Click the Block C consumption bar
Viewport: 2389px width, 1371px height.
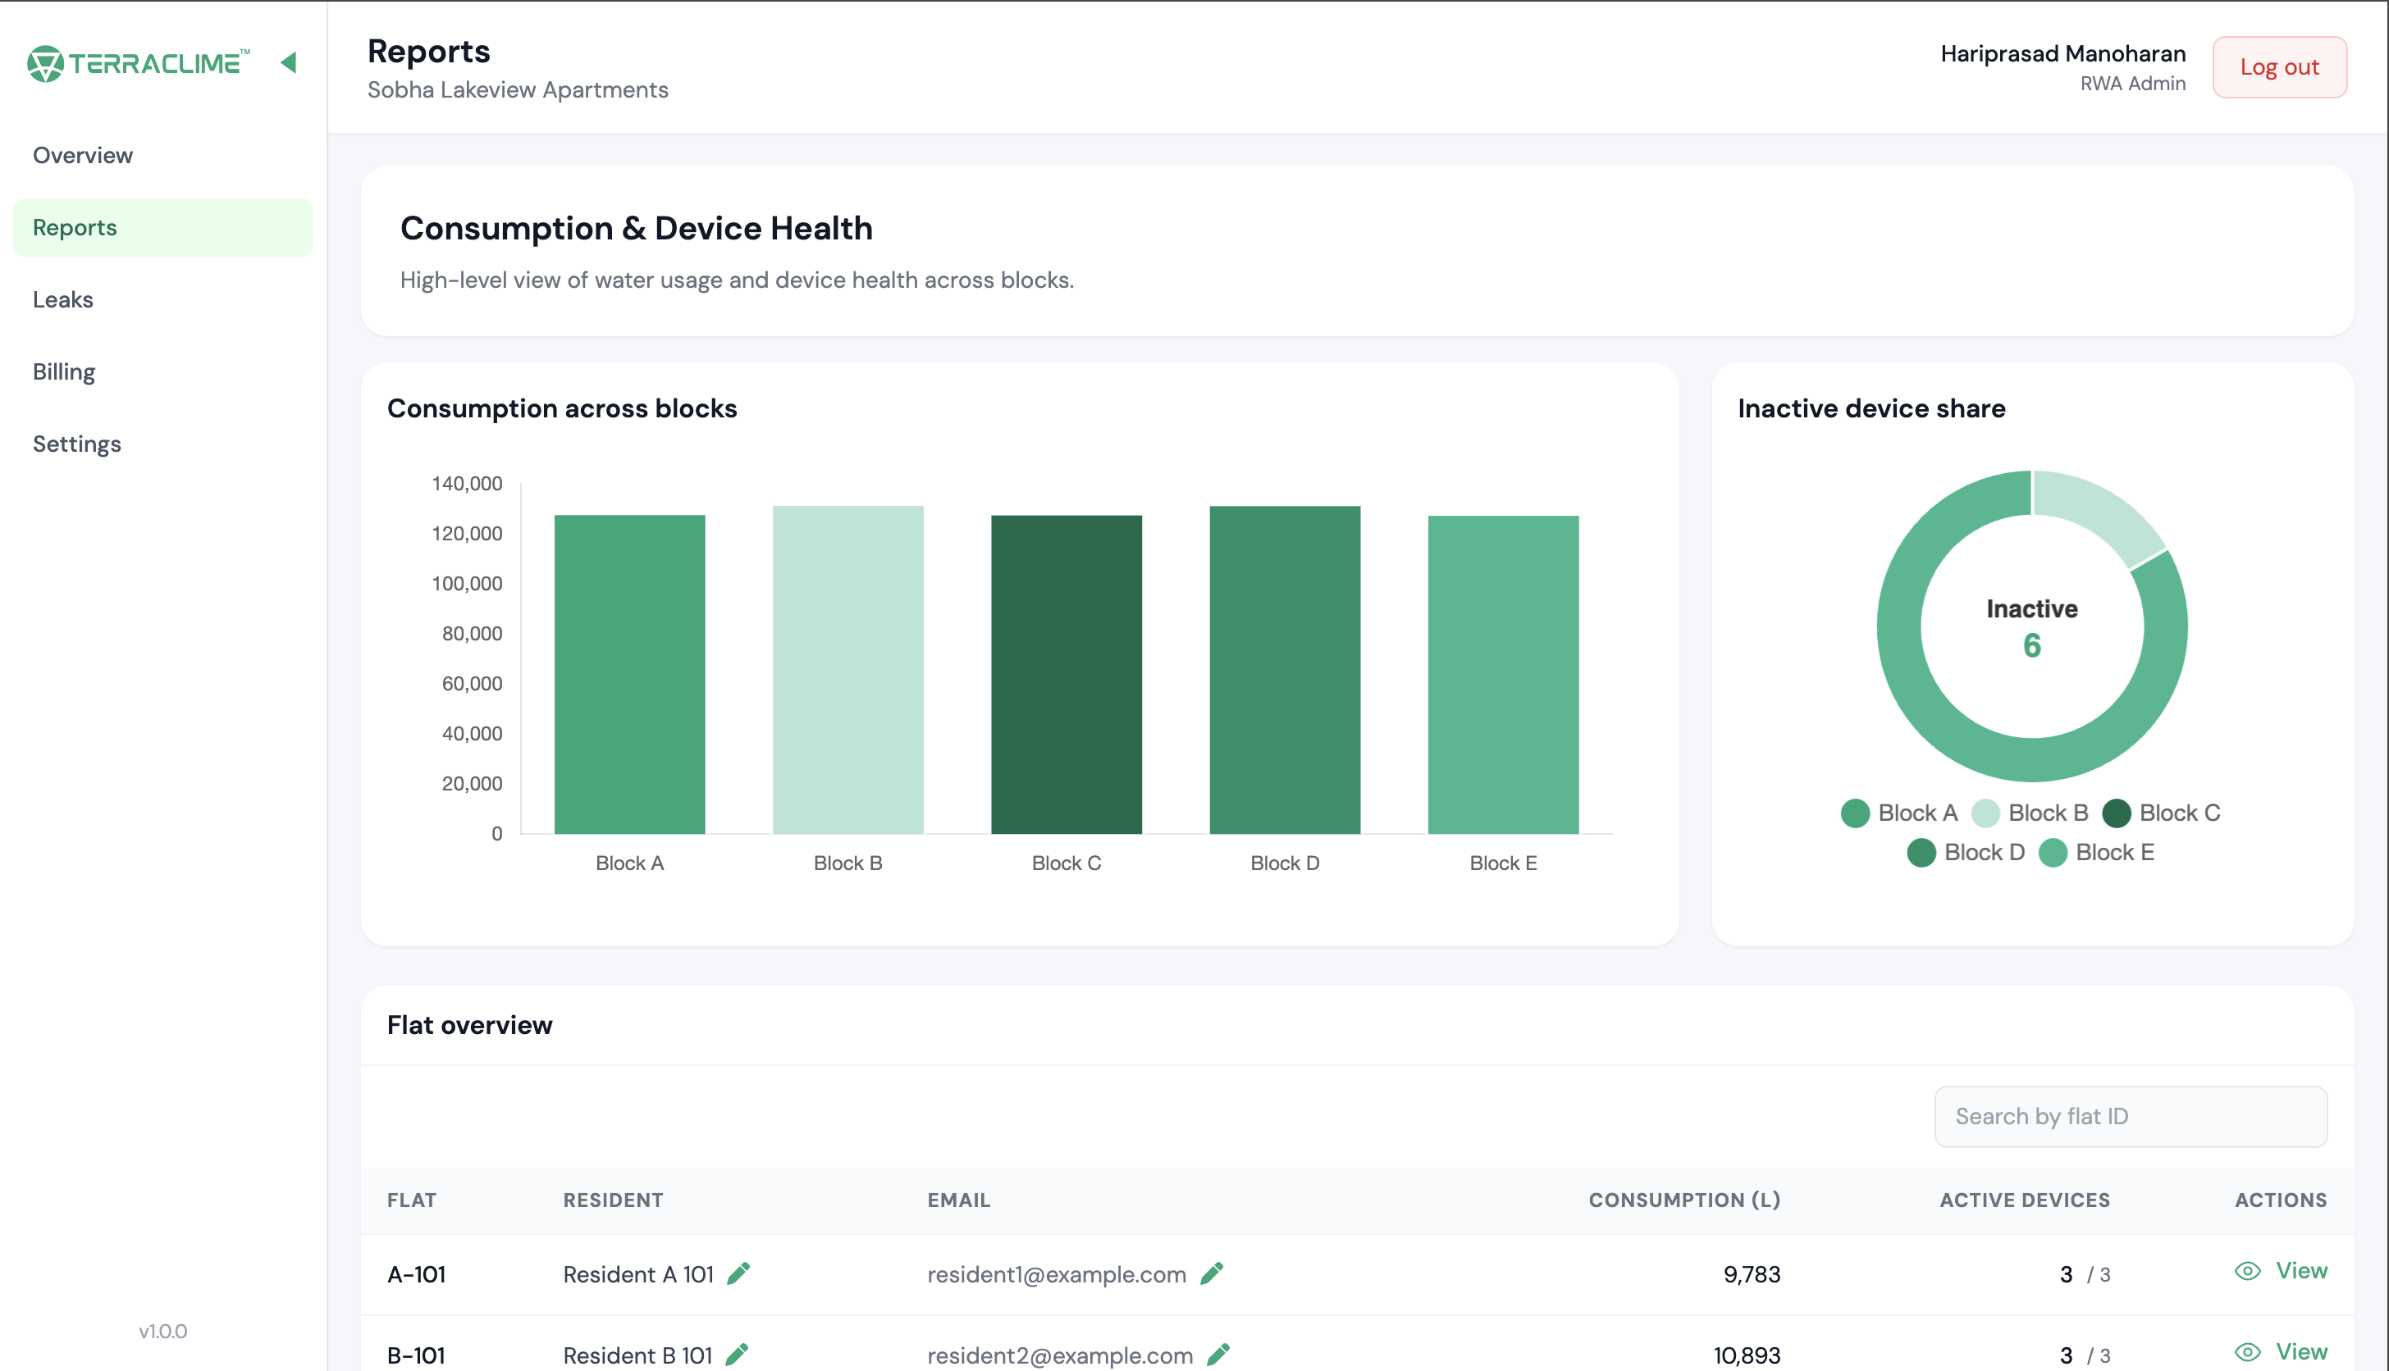coord(1067,674)
